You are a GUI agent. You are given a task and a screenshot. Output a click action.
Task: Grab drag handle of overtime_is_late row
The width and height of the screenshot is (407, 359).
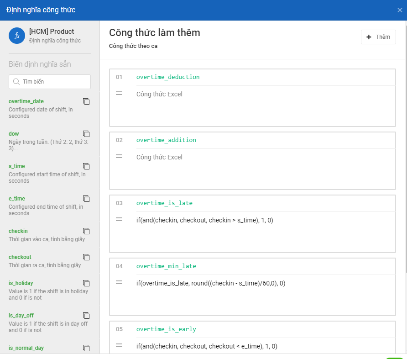click(119, 220)
